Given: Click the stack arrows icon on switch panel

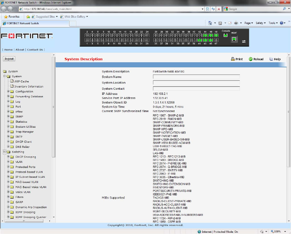Looking at the screenshot, I should pyautogui.click(x=244, y=42).
